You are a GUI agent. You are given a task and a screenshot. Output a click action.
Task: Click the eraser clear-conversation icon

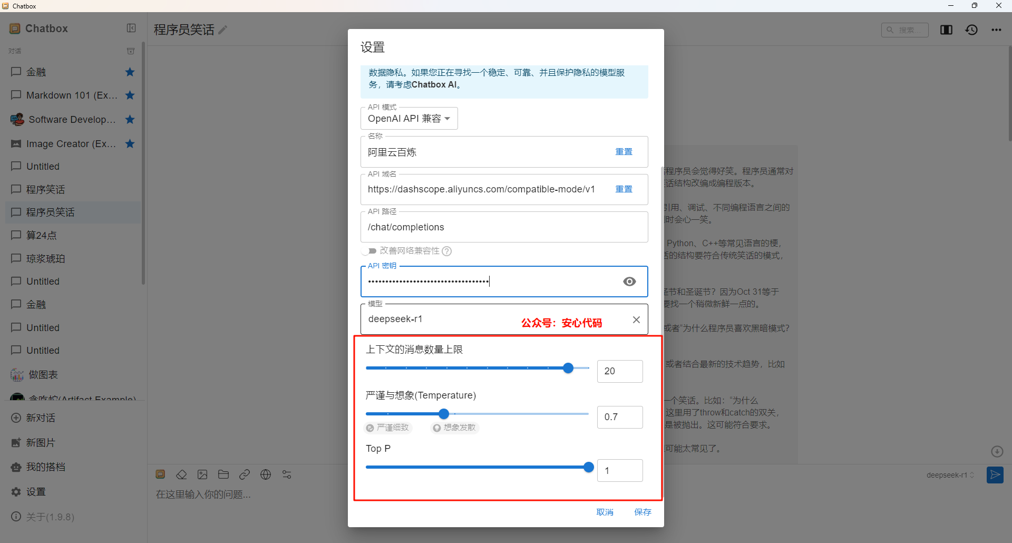point(181,475)
